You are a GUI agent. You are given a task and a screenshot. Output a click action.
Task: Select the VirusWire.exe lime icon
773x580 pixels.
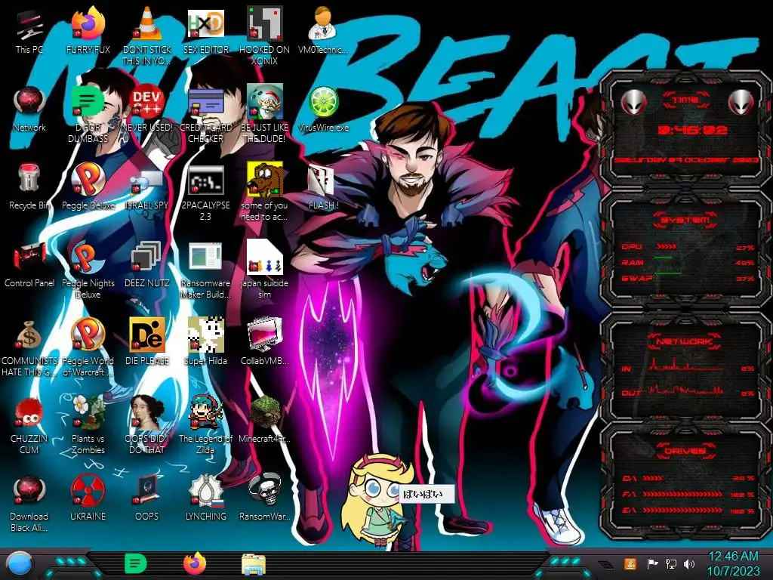(323, 102)
